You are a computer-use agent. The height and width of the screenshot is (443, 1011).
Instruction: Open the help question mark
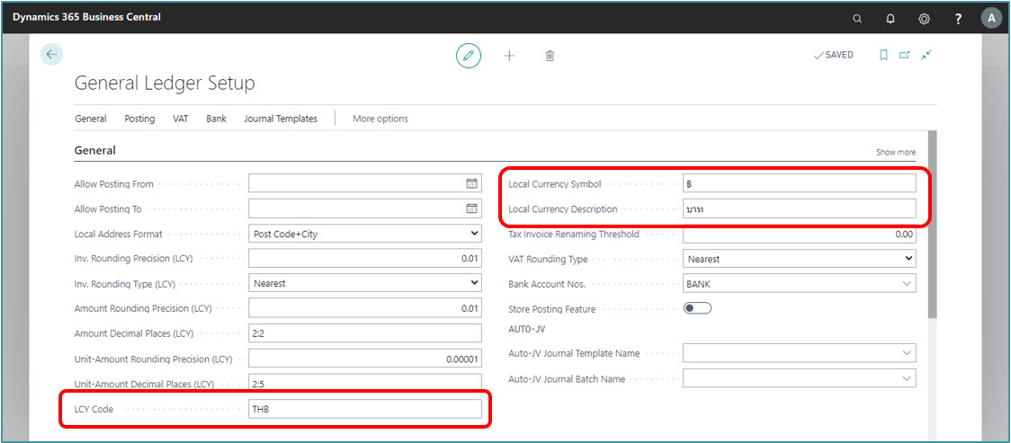click(x=958, y=19)
